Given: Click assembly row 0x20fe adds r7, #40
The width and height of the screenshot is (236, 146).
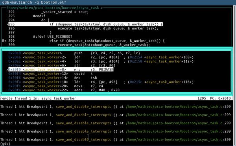Looking at the screenshot, I should coord(64,90).
